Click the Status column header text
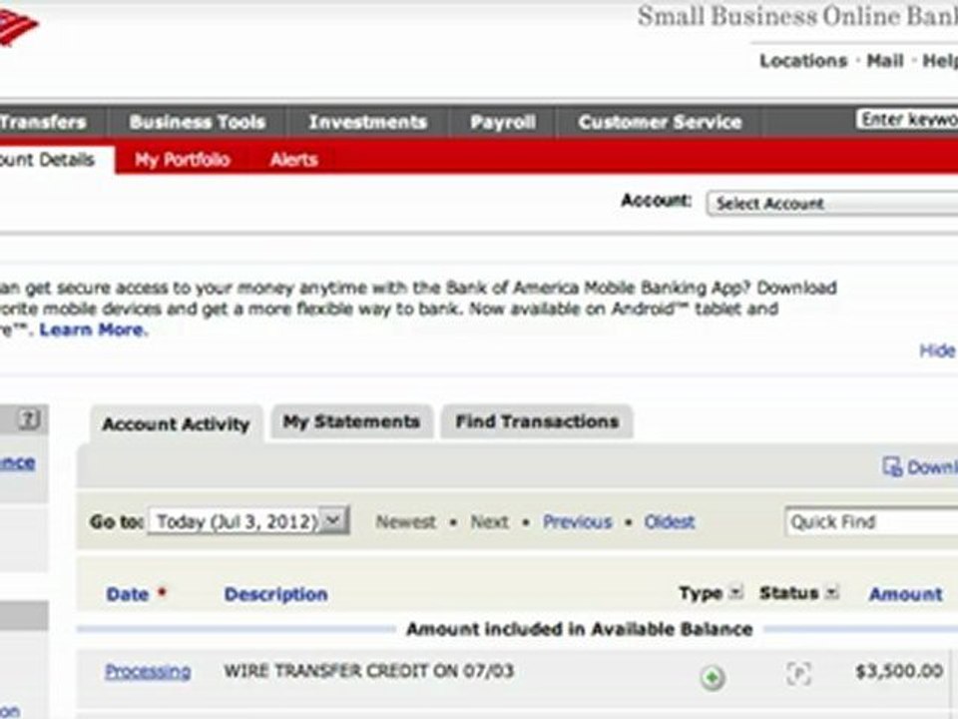The width and height of the screenshot is (958, 719). 788,592
